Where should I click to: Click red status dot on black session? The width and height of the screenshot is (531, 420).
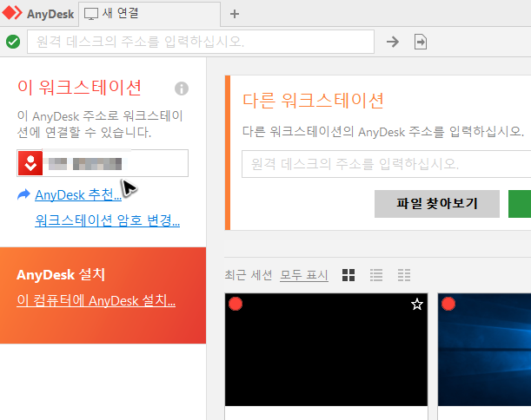[236, 304]
